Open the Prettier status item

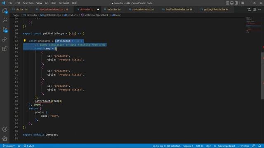tap(244, 146)
